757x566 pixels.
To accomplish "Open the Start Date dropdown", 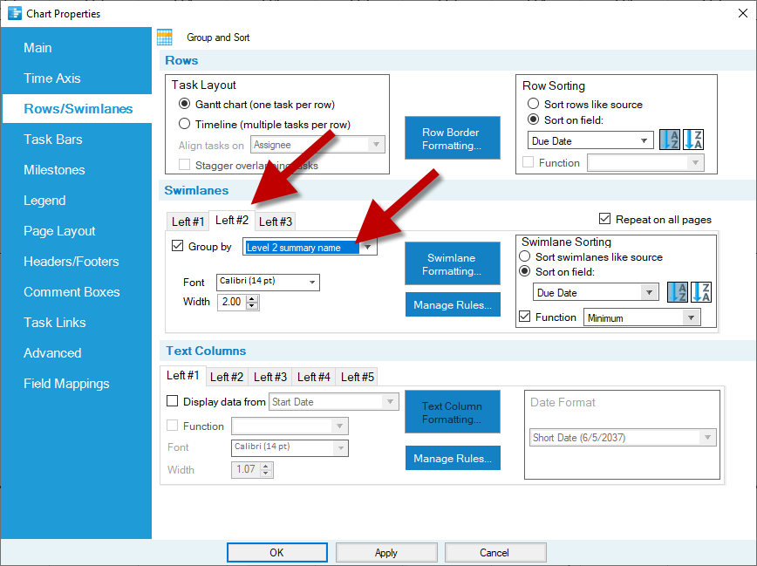I will point(334,402).
